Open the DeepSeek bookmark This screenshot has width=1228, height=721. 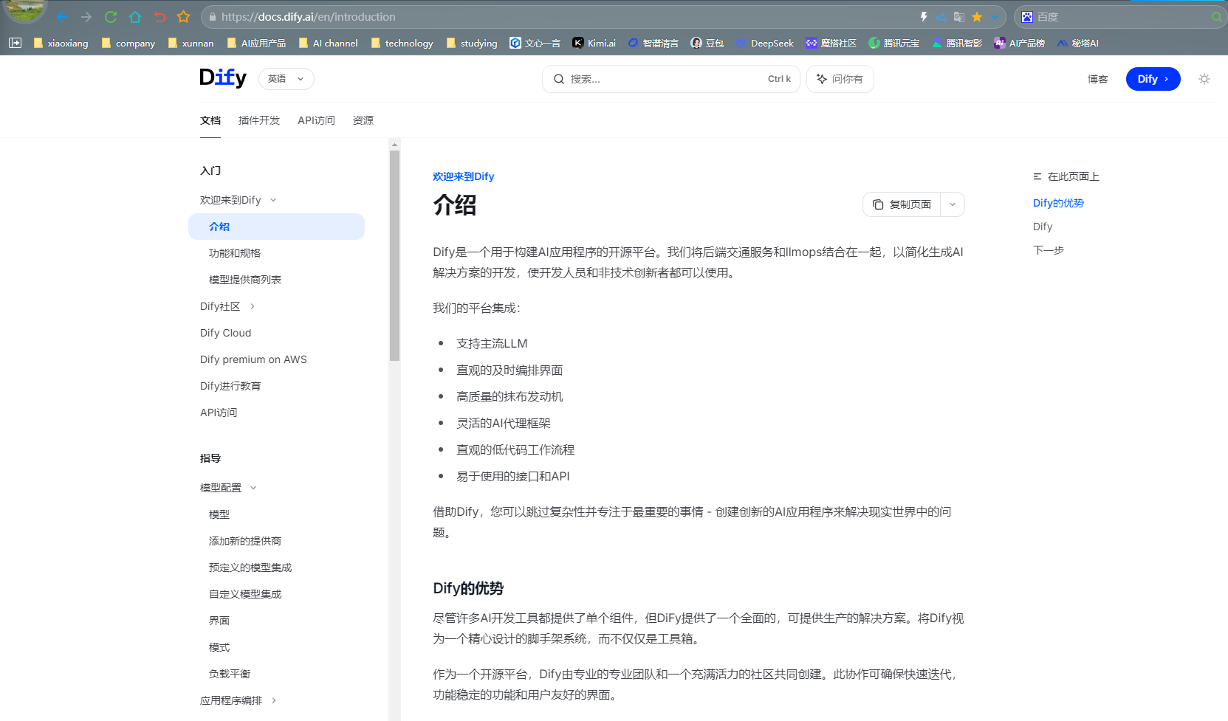764,44
